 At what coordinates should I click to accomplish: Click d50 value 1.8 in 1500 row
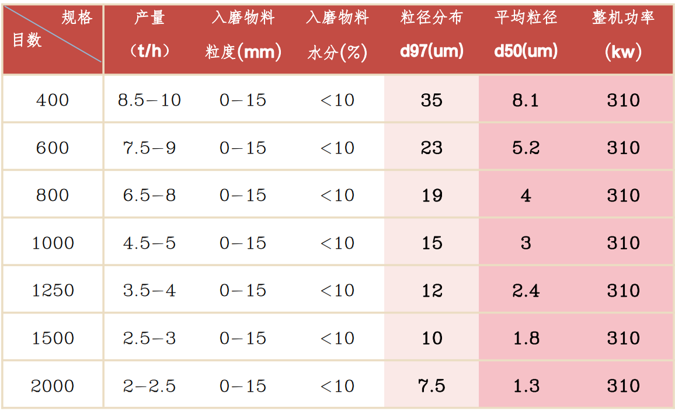coord(526,338)
